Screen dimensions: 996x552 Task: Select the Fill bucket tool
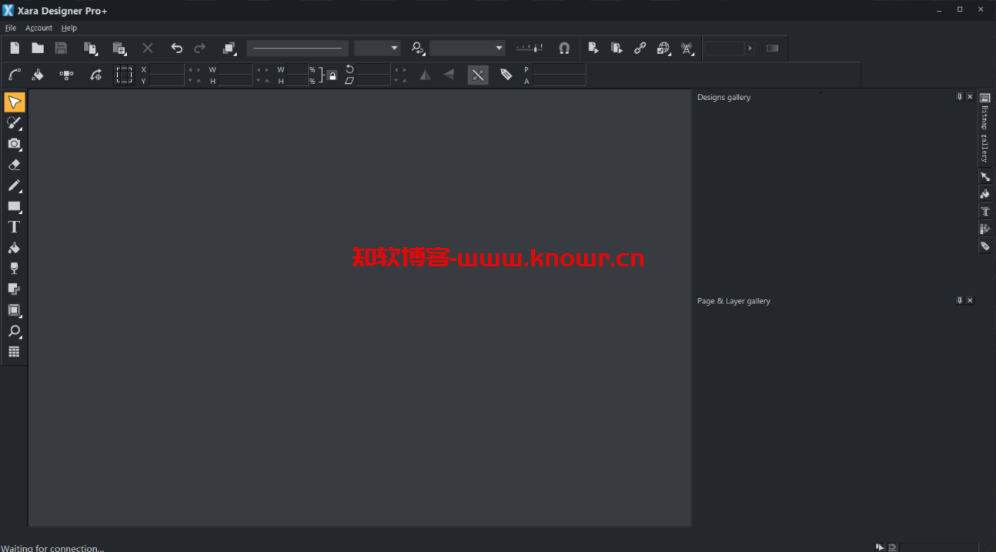tap(14, 248)
